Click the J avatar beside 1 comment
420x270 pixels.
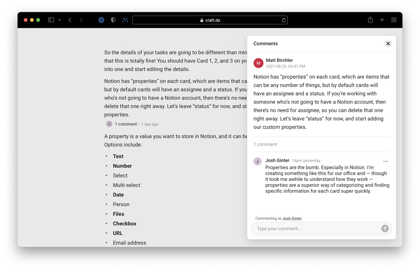(109, 124)
